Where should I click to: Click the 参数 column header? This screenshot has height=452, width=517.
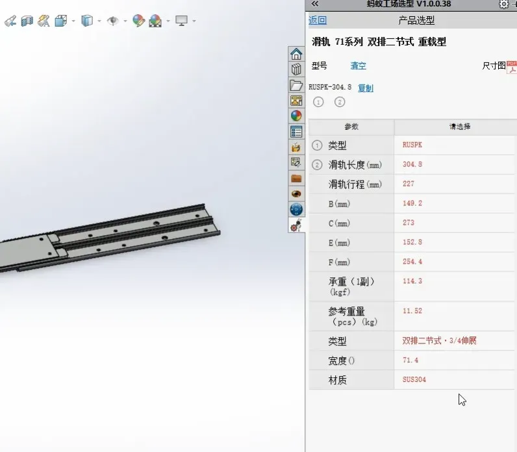pyautogui.click(x=351, y=127)
